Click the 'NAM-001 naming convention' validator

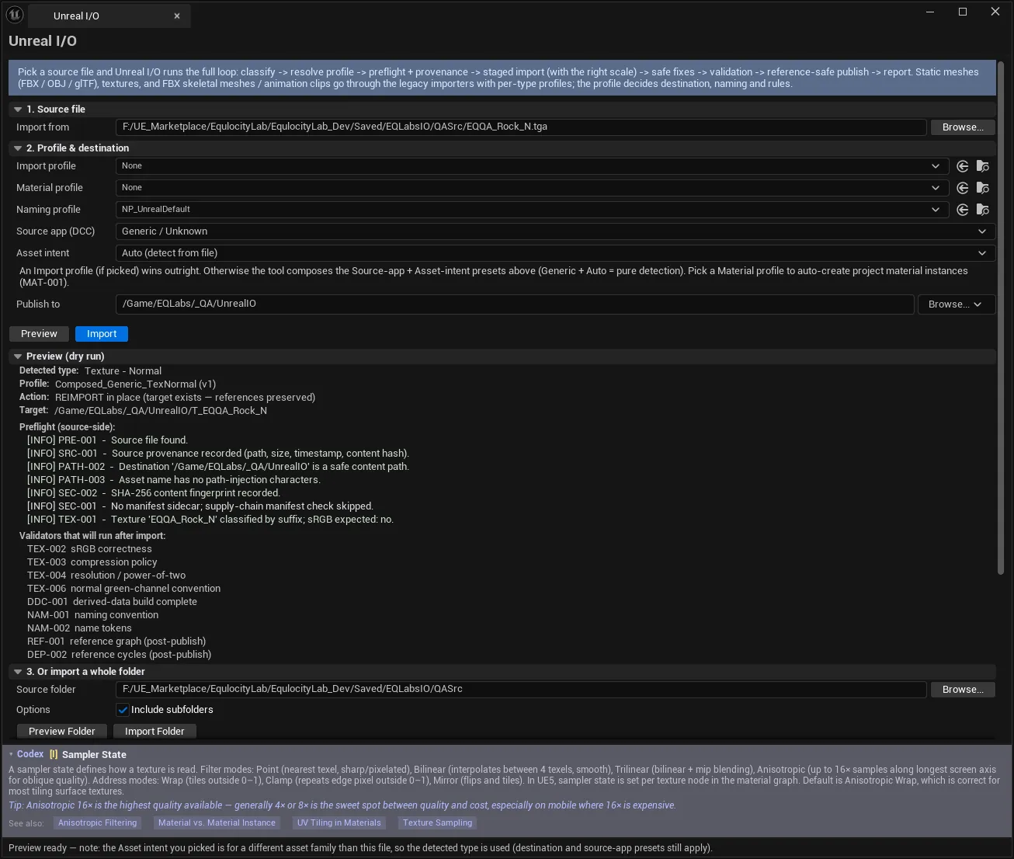(93, 615)
